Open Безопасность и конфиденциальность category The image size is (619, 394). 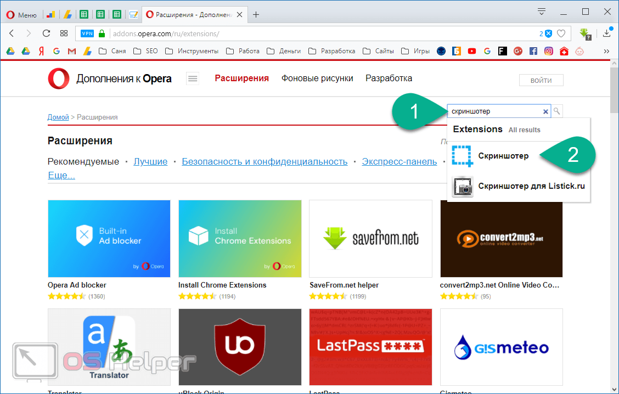[x=265, y=161]
